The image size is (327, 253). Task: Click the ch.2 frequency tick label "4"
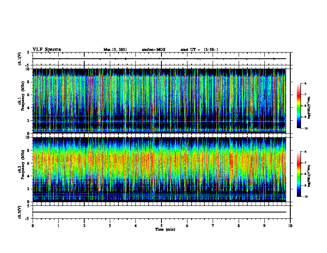28,176
